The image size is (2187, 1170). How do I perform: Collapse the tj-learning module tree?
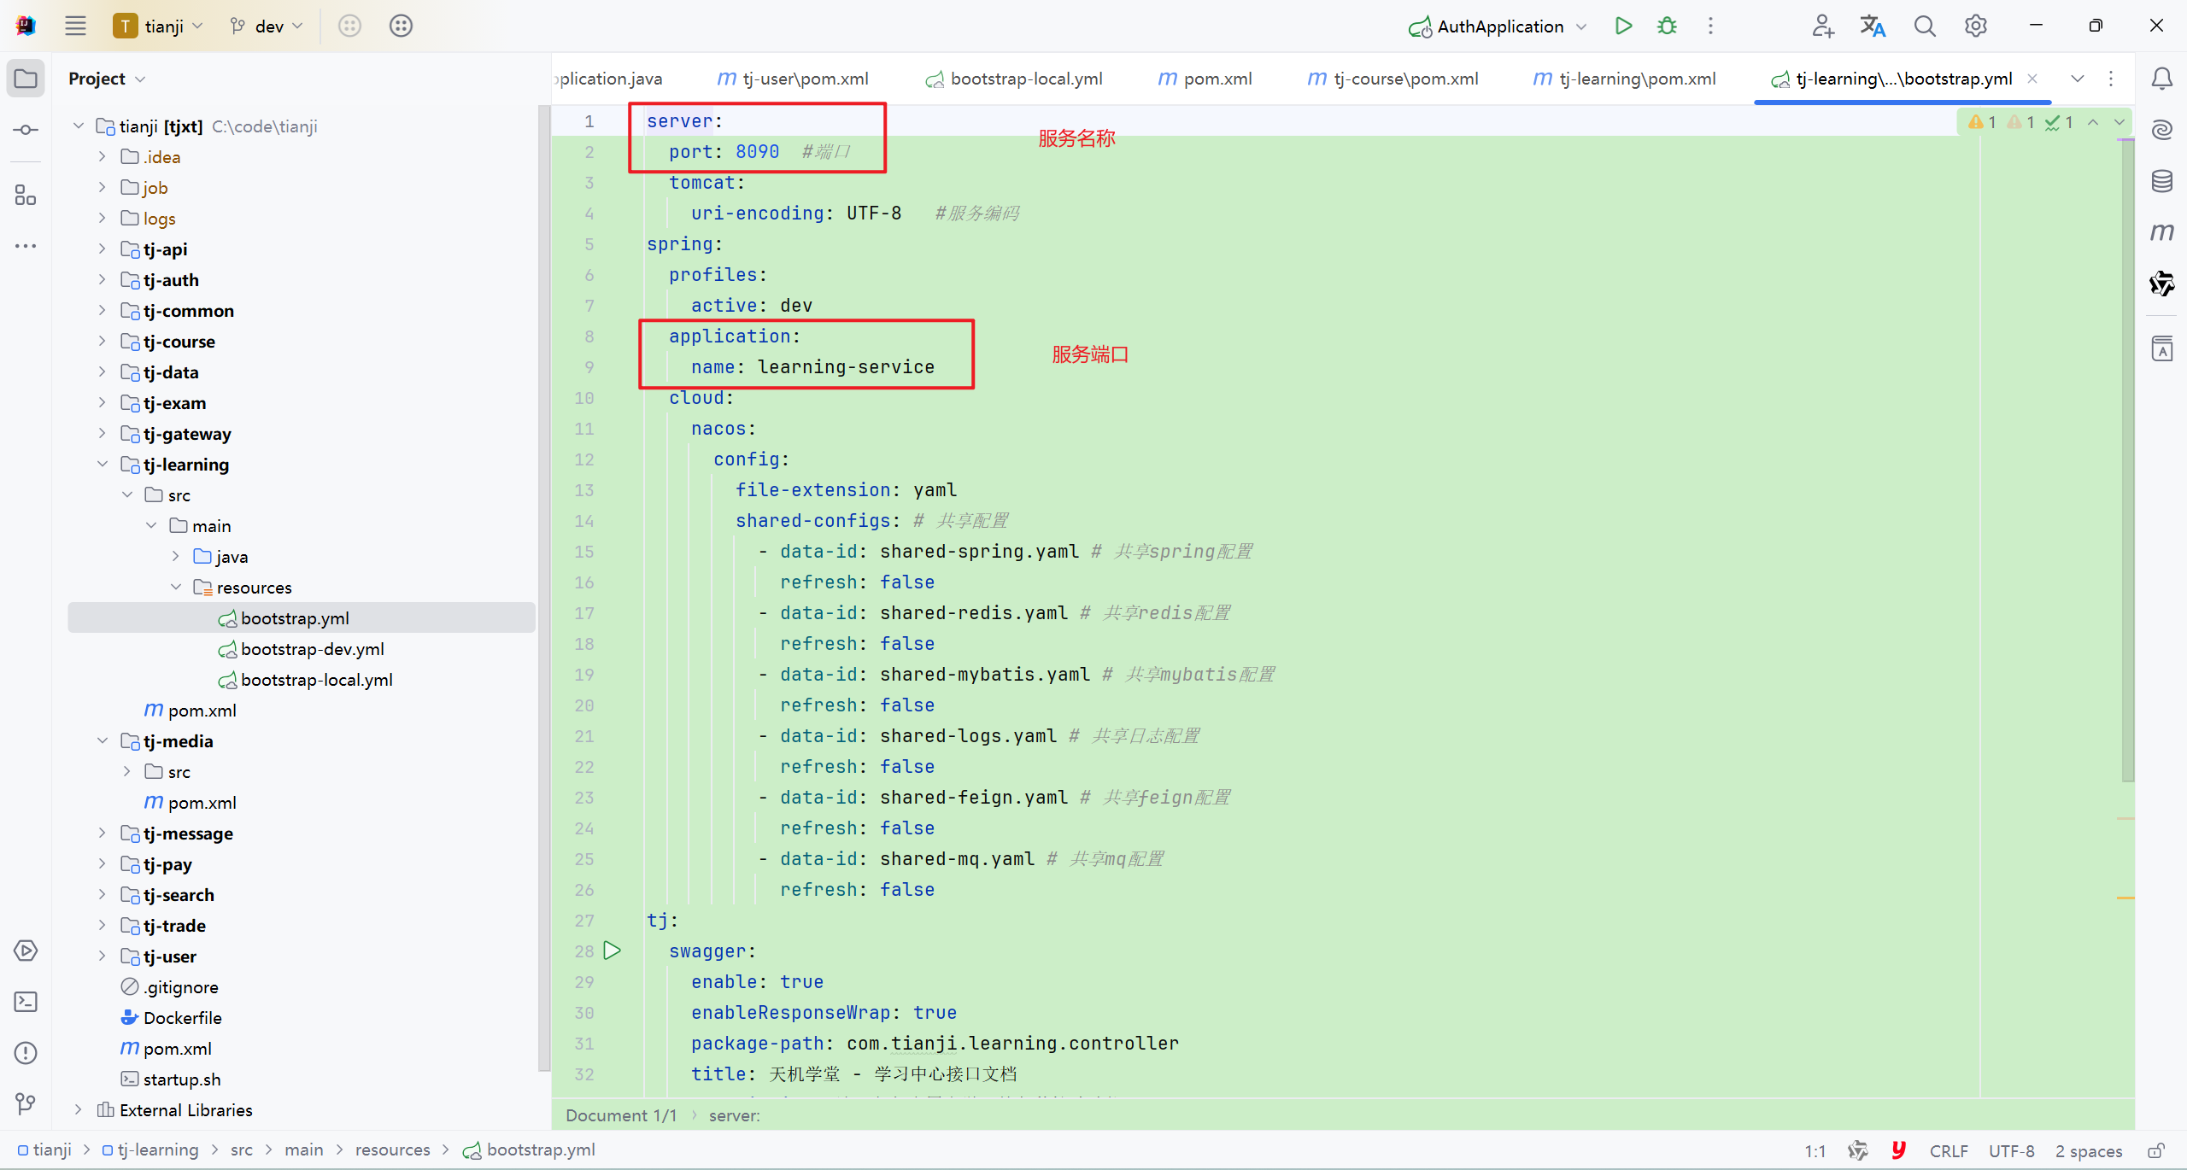[102, 465]
